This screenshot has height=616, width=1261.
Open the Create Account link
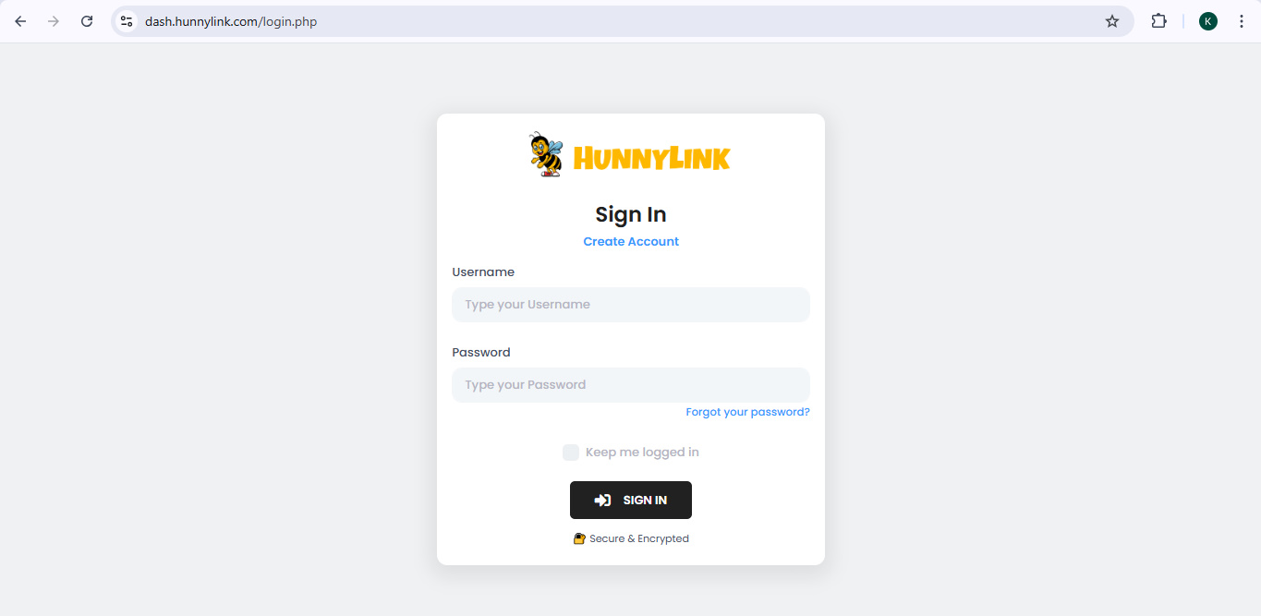631,241
